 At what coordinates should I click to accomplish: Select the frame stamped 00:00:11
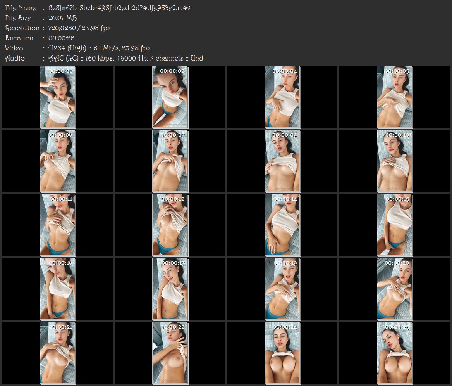[x=58, y=225]
